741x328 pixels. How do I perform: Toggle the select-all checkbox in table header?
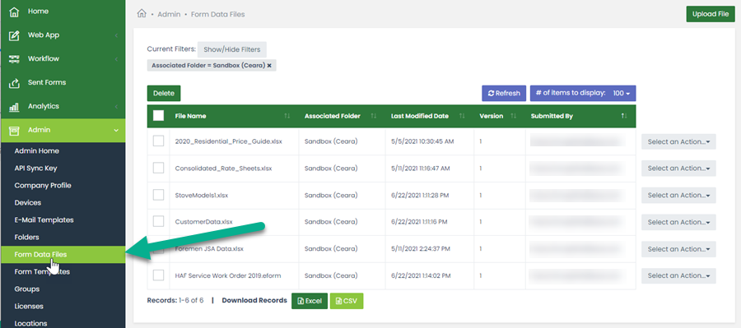coord(159,116)
